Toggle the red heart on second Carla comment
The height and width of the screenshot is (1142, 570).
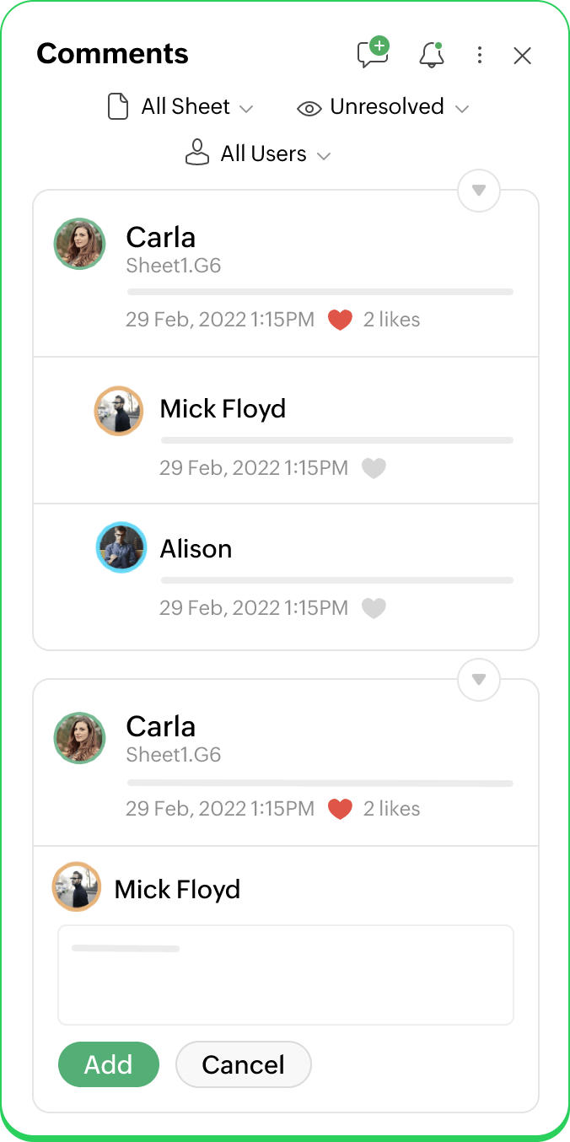340,810
